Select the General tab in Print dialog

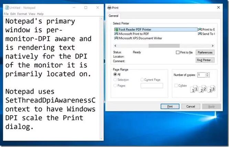(113, 16)
